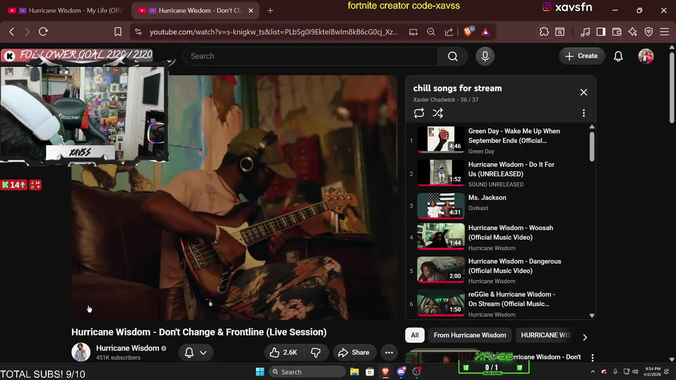Reload the YouTube page
Viewport: 676px width, 380px height.
[x=43, y=32]
